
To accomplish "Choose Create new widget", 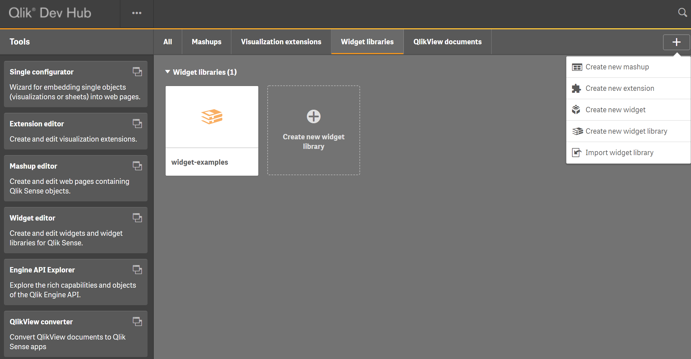I will point(629,110).
